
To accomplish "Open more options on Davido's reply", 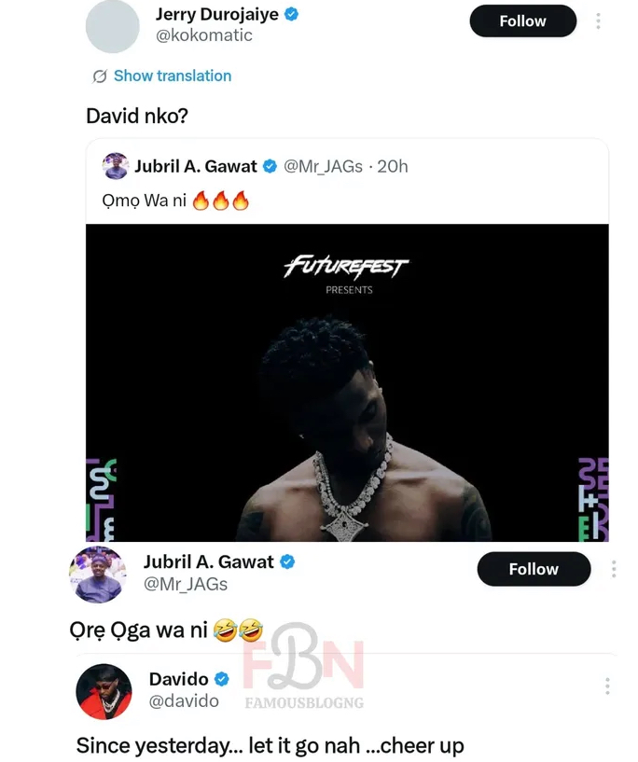I will point(607,686).
